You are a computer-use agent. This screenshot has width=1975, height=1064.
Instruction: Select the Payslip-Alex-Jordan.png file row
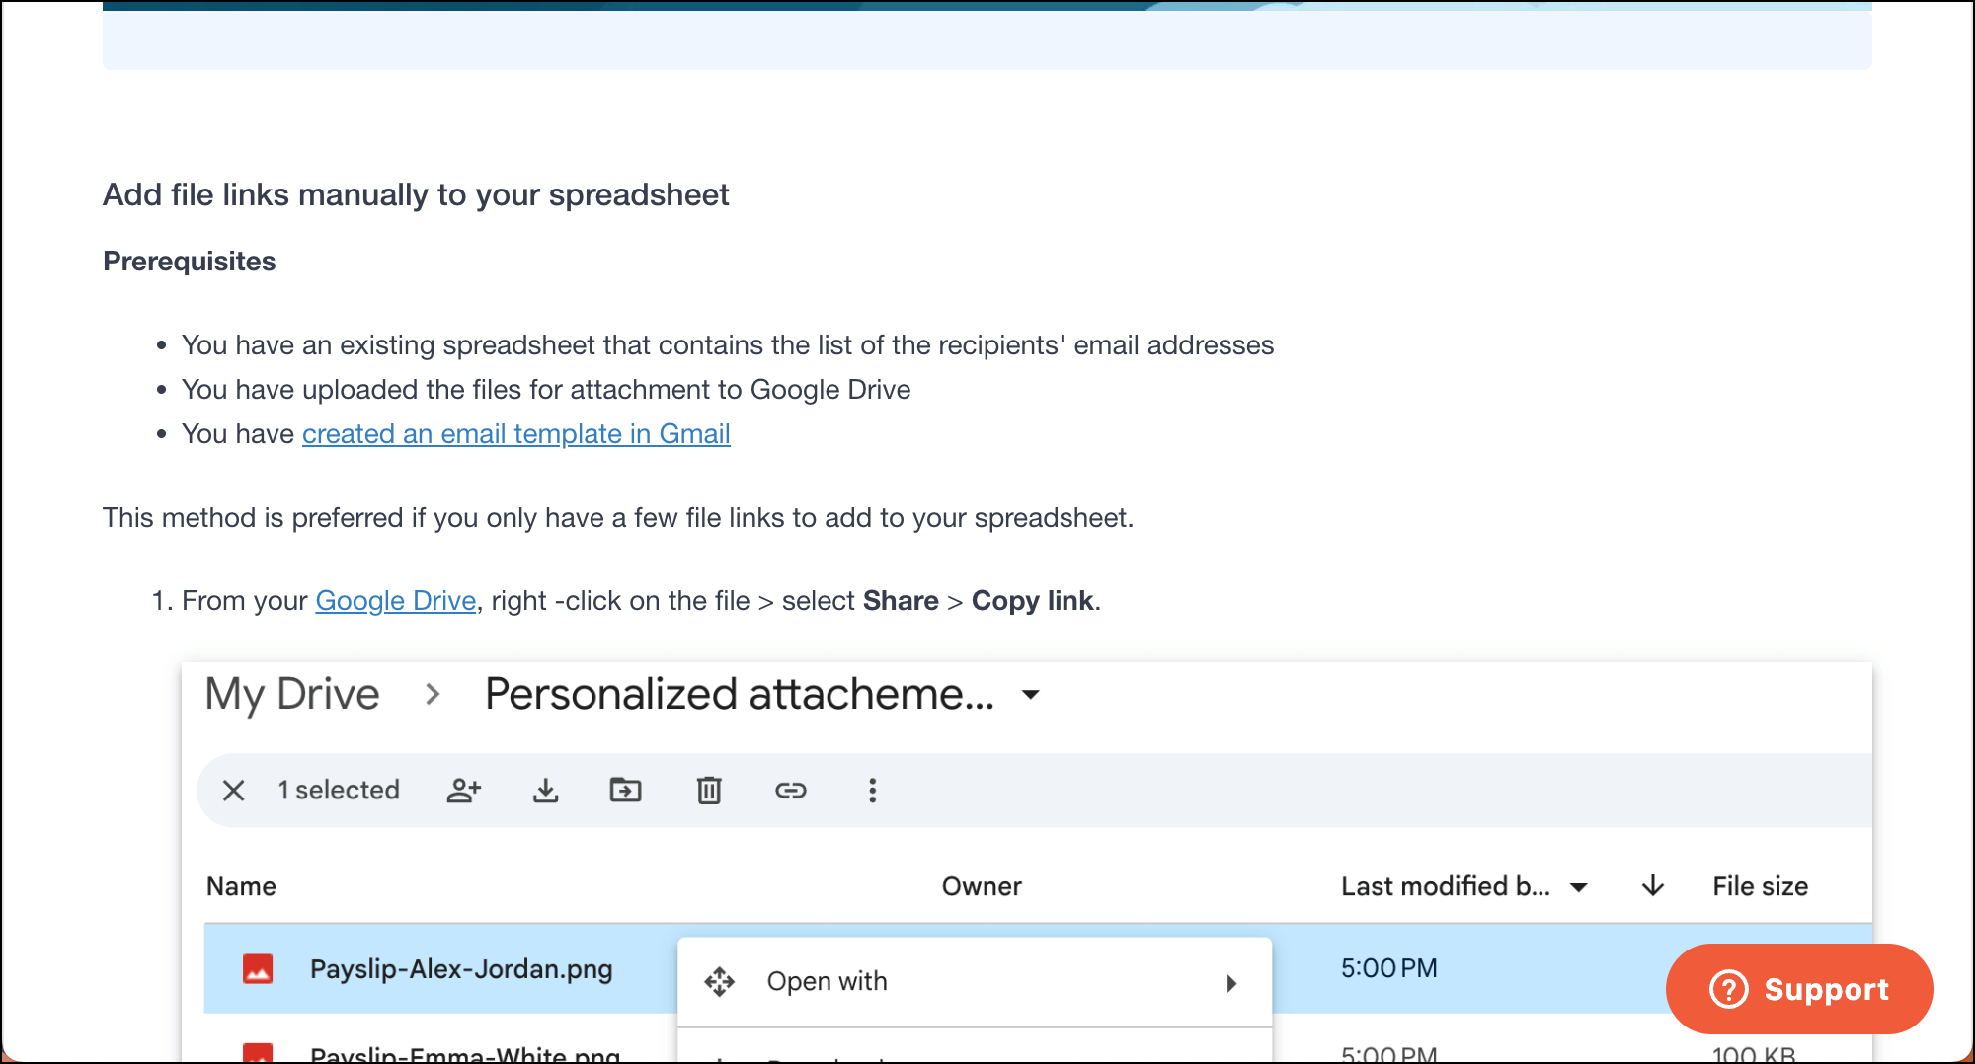tap(461, 969)
